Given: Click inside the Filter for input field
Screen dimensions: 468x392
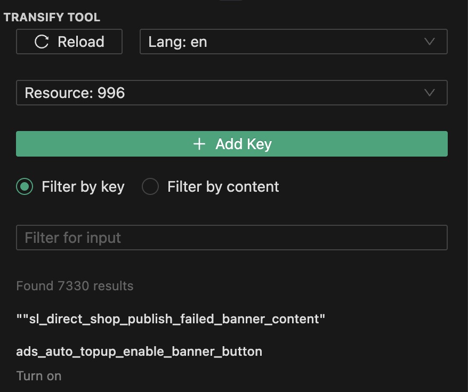Looking at the screenshot, I should pos(232,238).
